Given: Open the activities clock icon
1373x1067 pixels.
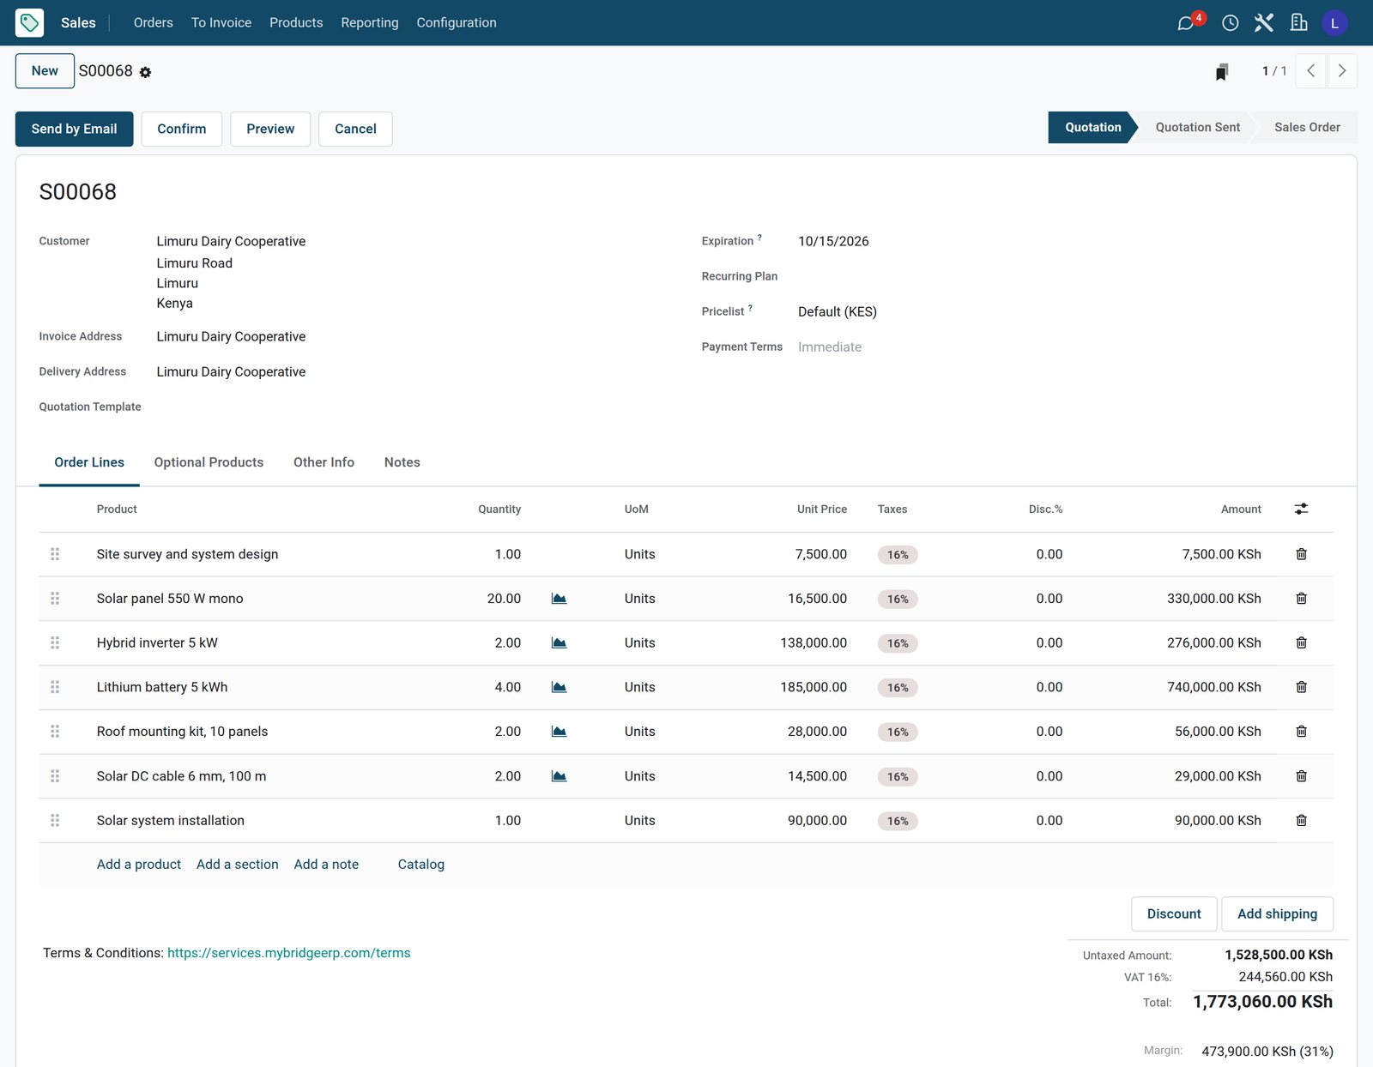Looking at the screenshot, I should point(1230,23).
